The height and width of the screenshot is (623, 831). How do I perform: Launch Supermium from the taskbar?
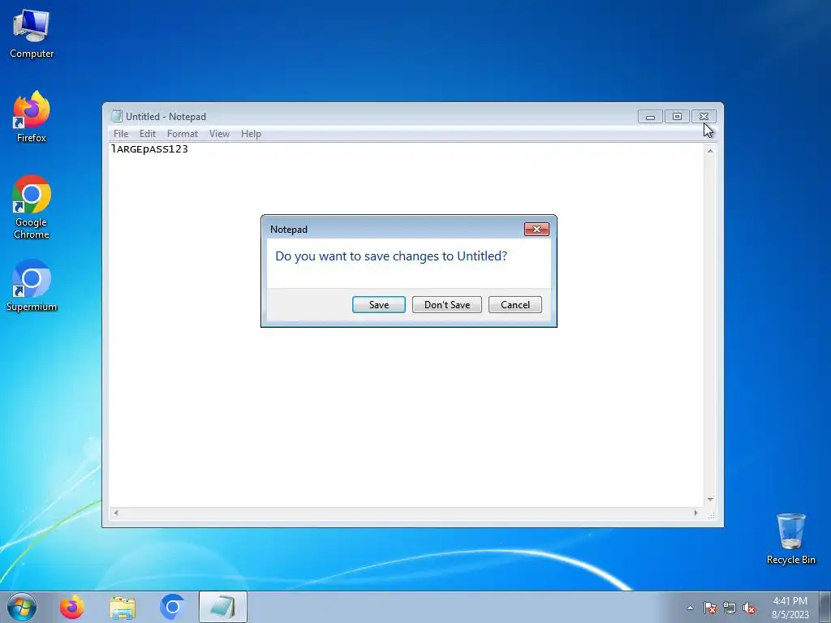(x=172, y=607)
